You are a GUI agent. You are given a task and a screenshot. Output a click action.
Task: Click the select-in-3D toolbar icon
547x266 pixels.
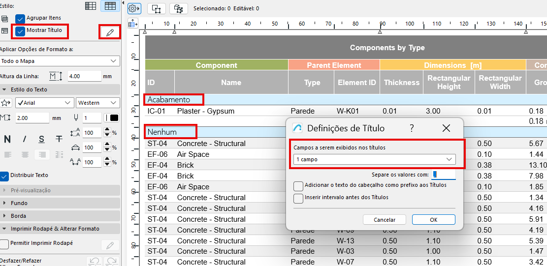pyautogui.click(x=179, y=8)
